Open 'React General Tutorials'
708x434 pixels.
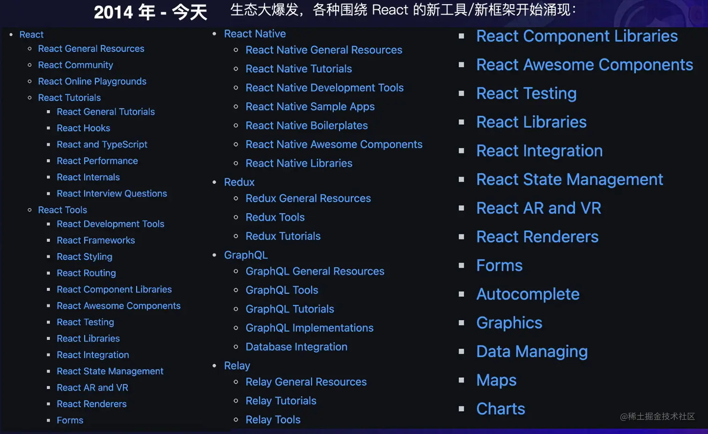tap(105, 112)
